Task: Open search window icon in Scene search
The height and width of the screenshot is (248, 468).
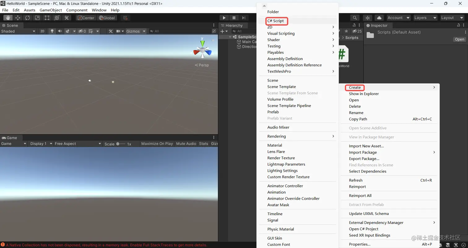Action: click(x=214, y=31)
